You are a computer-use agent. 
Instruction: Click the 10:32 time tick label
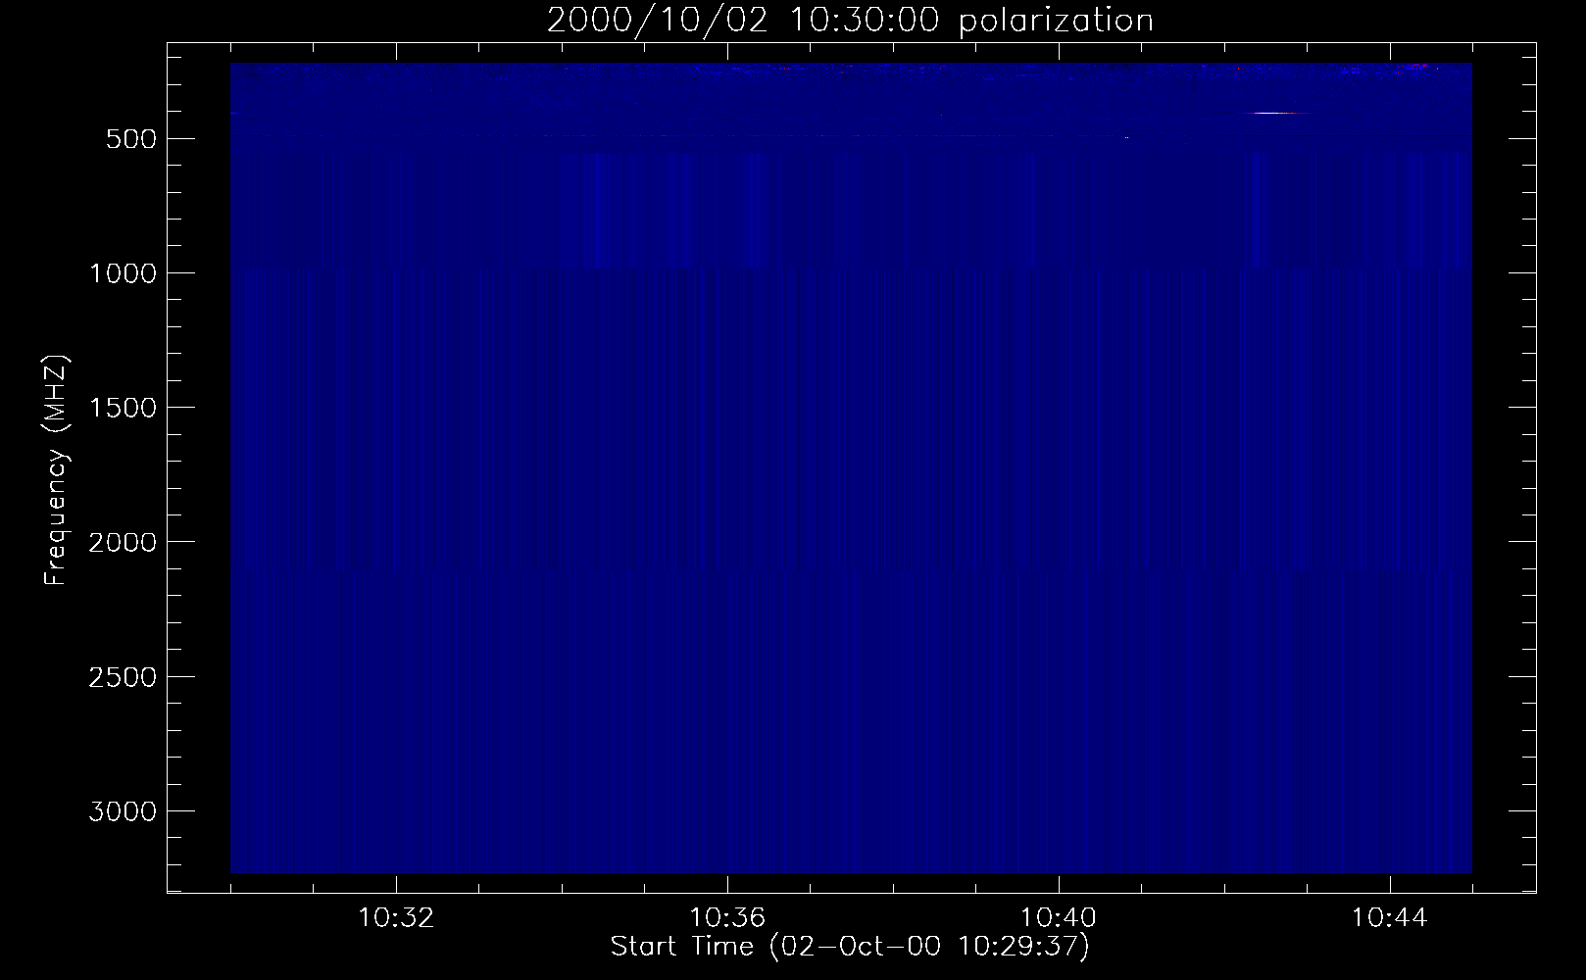point(396,918)
